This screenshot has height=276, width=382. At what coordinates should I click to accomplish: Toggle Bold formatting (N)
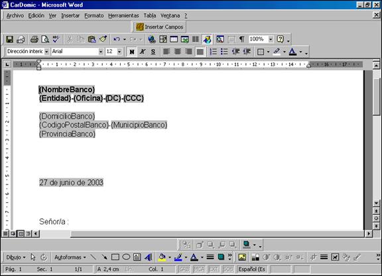[x=132, y=52]
